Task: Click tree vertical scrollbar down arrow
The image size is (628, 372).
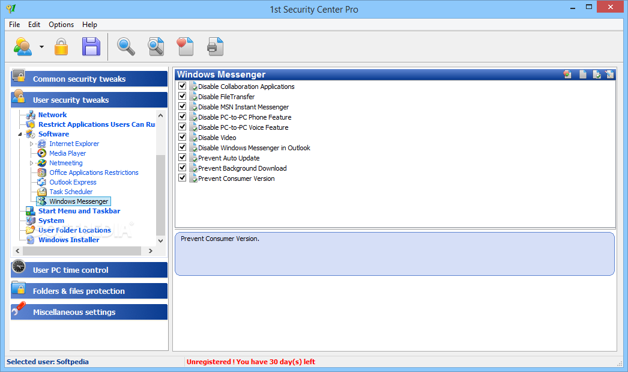Action: [161, 240]
